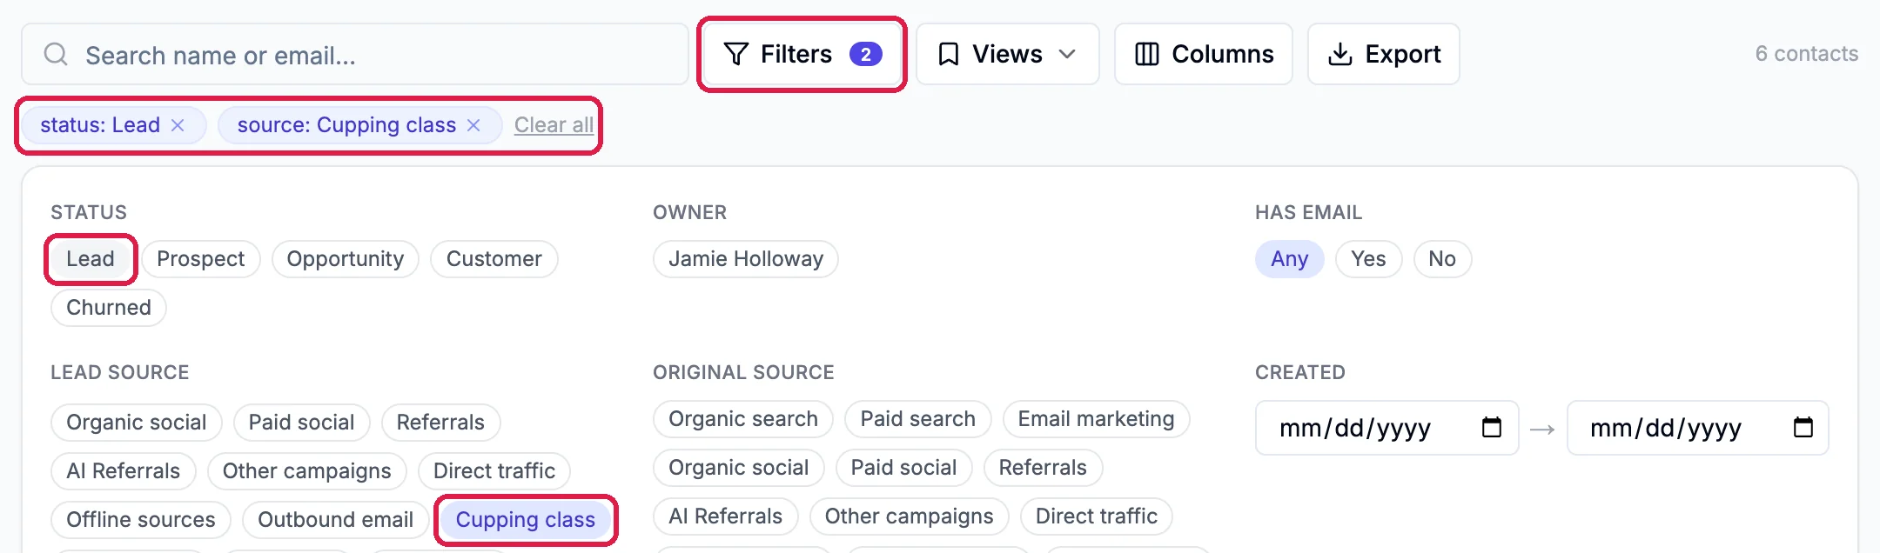Toggle the Lead status filter
The height and width of the screenshot is (553, 1880).
pyautogui.click(x=91, y=259)
